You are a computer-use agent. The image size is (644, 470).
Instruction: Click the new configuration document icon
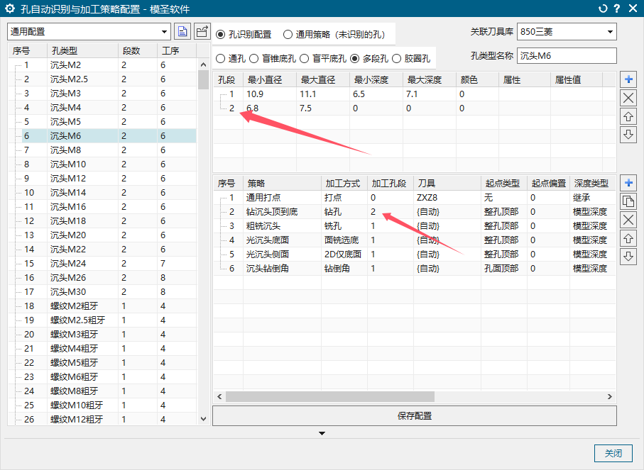click(x=182, y=32)
